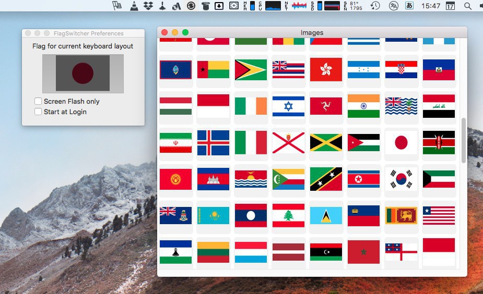Select the Croatia flag image
Screen dimensions: 483x294
click(401, 69)
